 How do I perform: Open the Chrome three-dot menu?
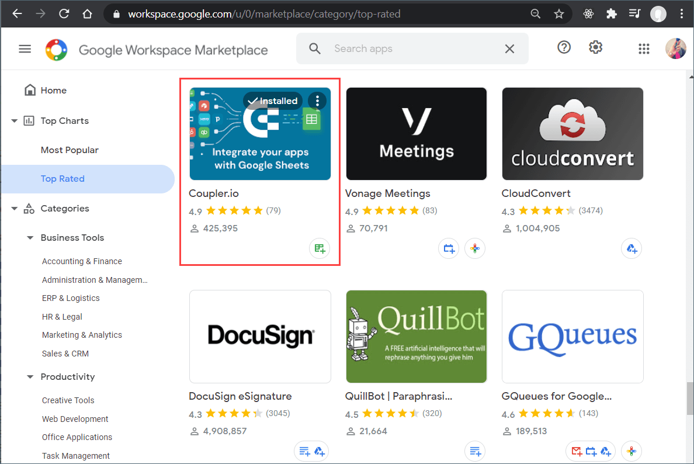(682, 13)
